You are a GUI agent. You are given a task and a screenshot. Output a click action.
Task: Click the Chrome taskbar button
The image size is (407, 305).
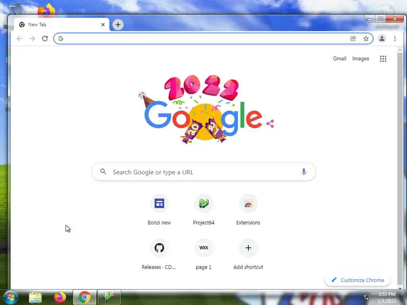click(85, 297)
